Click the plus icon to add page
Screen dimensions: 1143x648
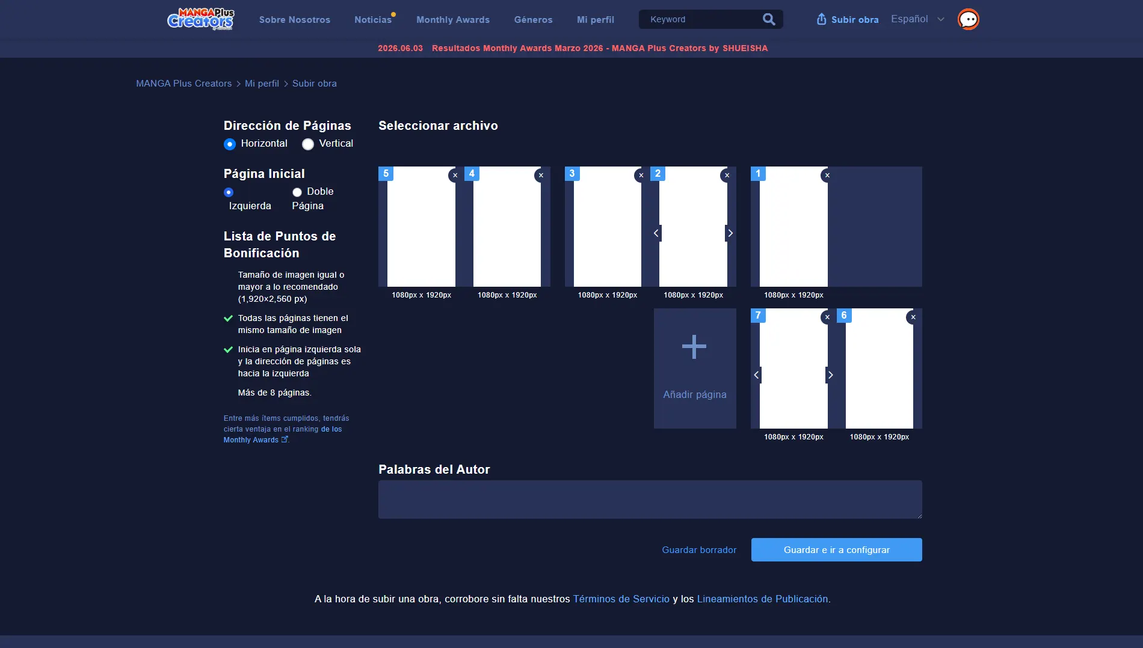point(694,347)
